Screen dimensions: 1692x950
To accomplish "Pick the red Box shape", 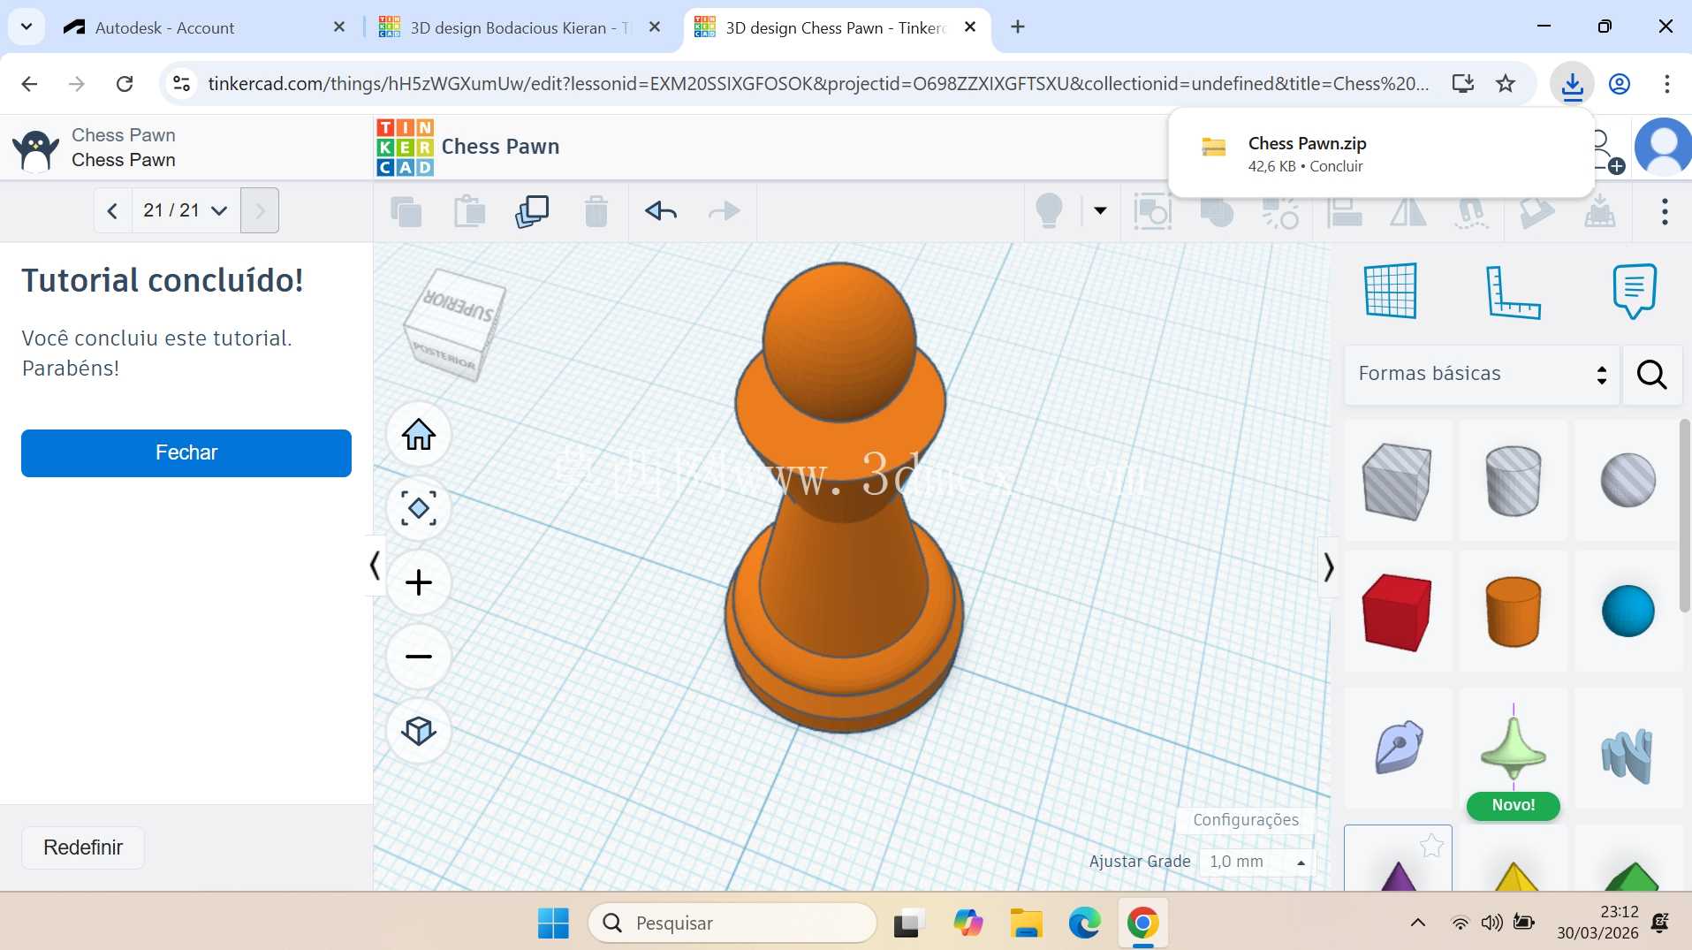I will tap(1398, 612).
